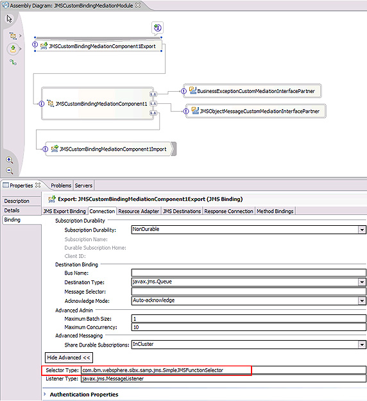This screenshot has height=401, width=367.
Task: Close the Properties view tab
Action: 38,185
